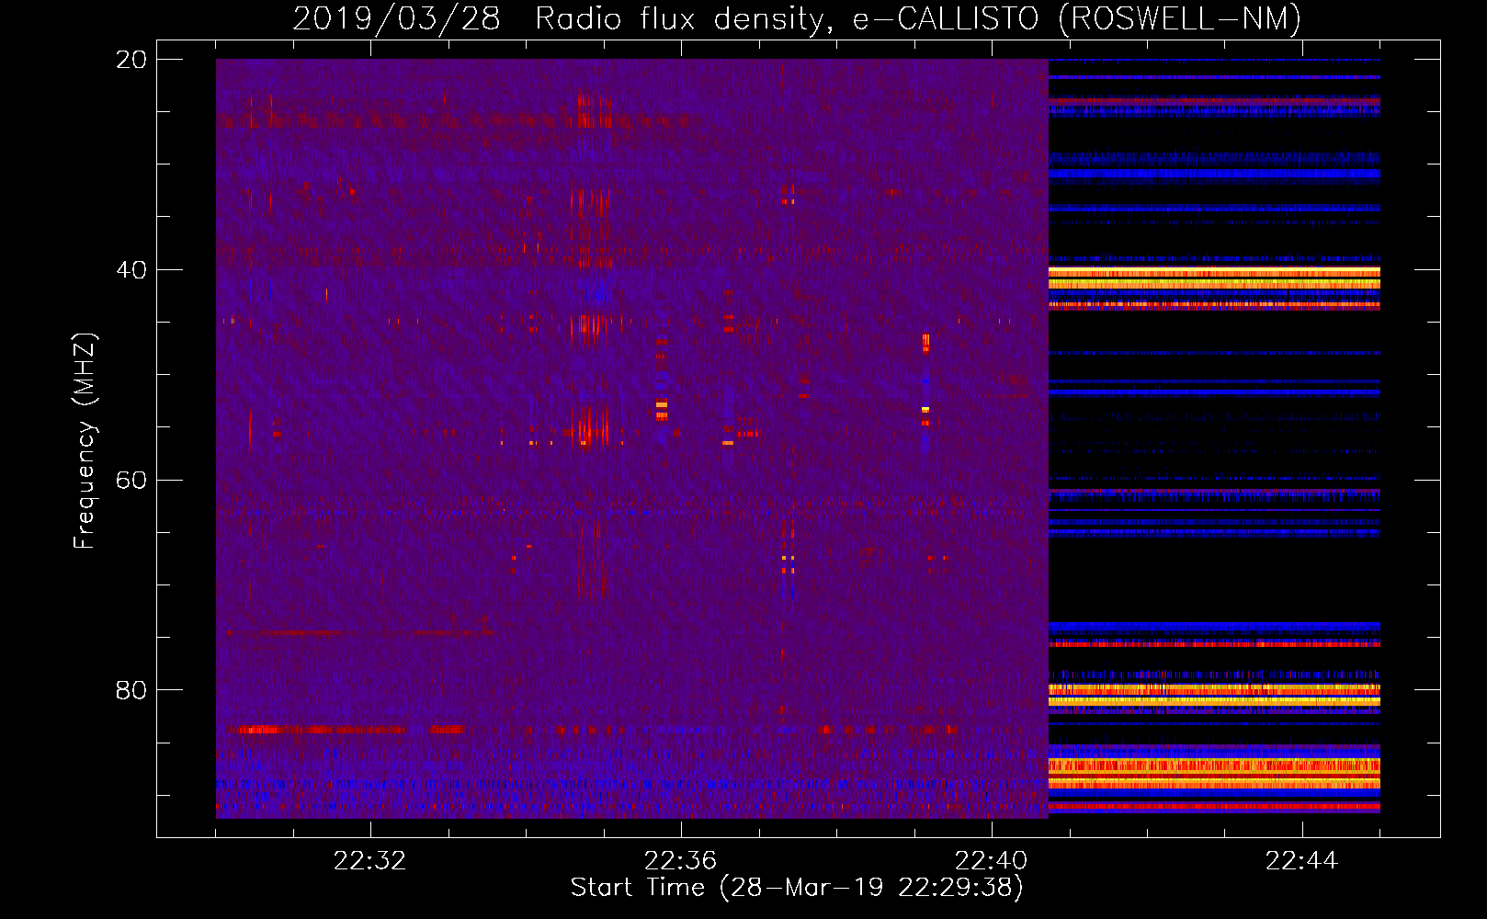The image size is (1487, 919).
Task: Click the 'Start Time (28-Mar-19 22:29:38)' label
Action: [797, 888]
